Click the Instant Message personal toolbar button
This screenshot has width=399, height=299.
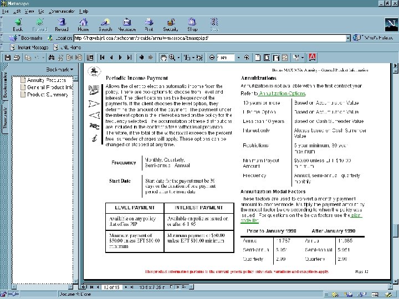tap(29, 47)
